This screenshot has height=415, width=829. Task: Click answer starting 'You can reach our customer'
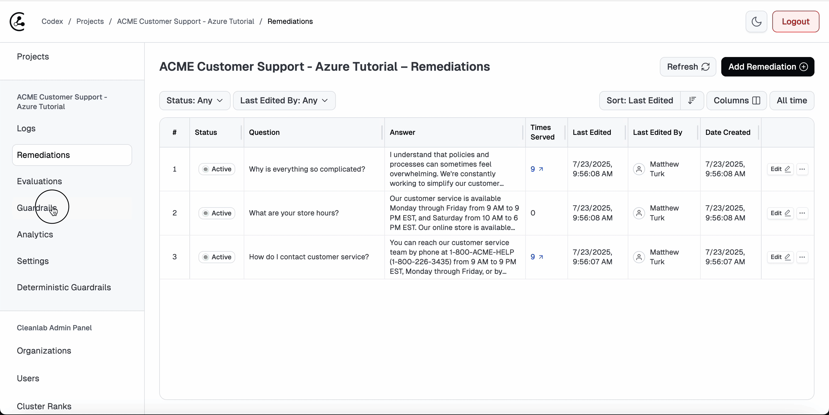point(453,257)
